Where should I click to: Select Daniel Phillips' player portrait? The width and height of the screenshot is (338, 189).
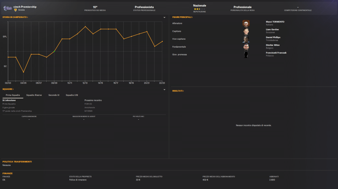coord(246,39)
